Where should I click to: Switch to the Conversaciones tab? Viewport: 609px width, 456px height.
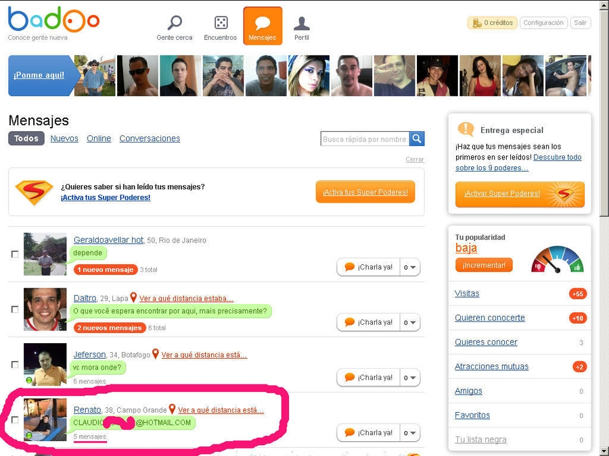[150, 138]
